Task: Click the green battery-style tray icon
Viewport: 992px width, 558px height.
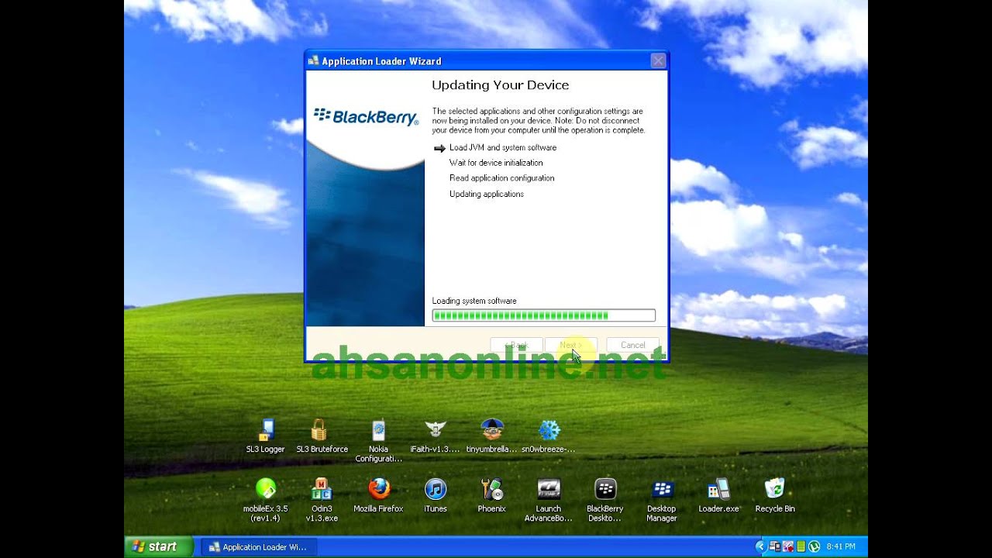Action: 801,546
